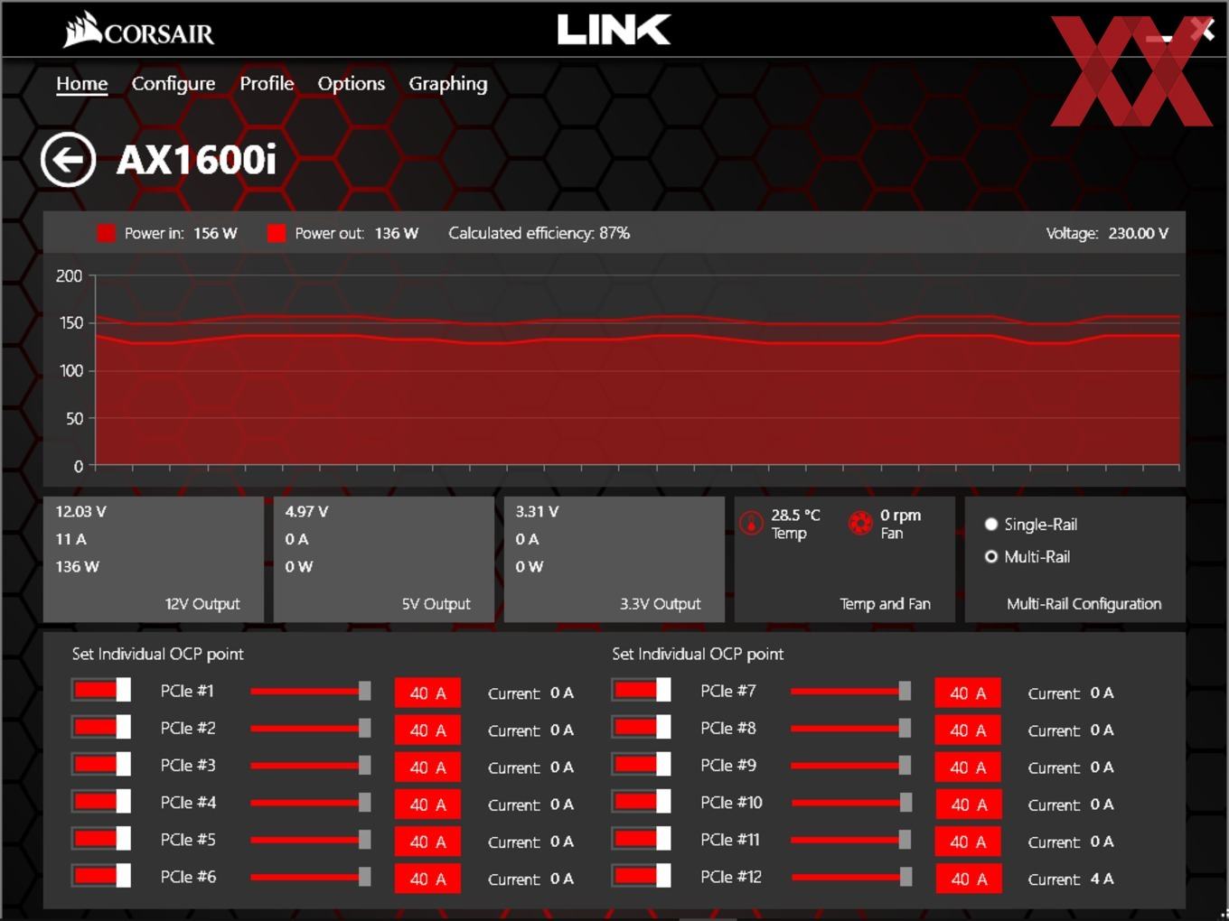Select the 12V Output panel
The height and width of the screenshot is (921, 1229).
point(154,559)
